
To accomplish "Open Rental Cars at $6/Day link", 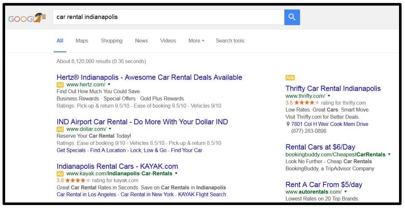I will pyautogui.click(x=320, y=147).
